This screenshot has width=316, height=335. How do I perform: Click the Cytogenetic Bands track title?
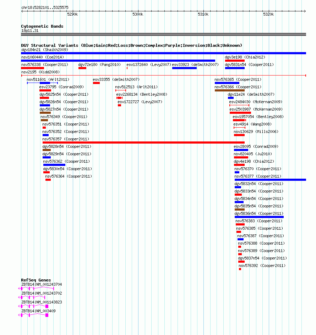[x=42, y=26]
